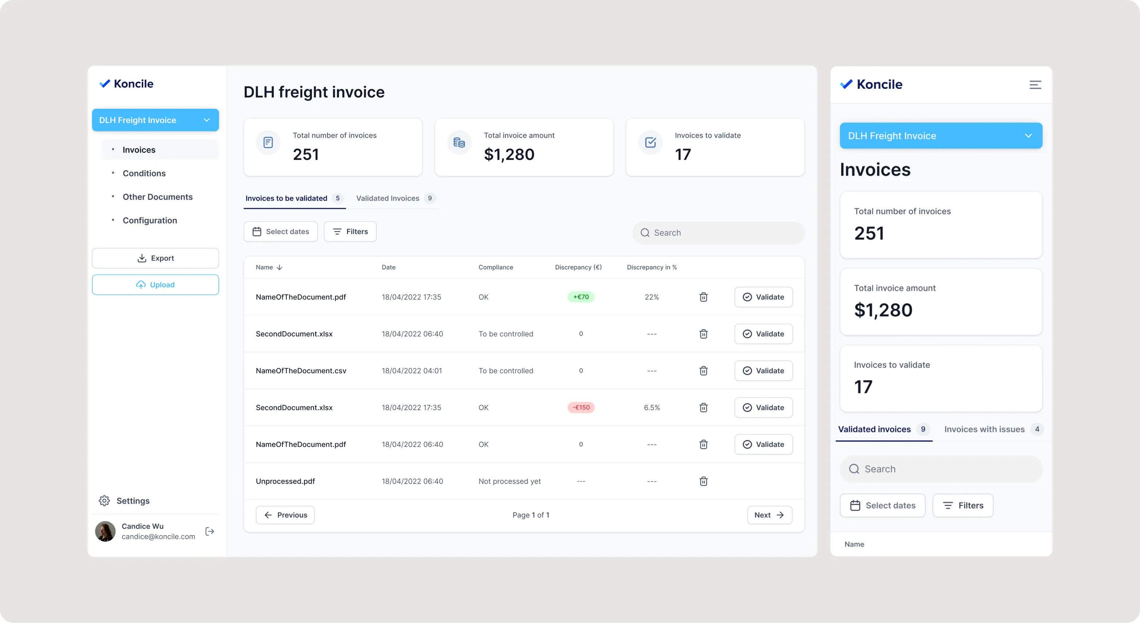
Task: Click the total invoice amount coins icon
Action: (459, 142)
